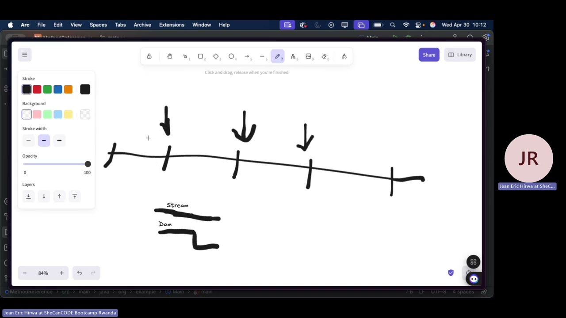Open the Tabs menu

pyautogui.click(x=120, y=25)
